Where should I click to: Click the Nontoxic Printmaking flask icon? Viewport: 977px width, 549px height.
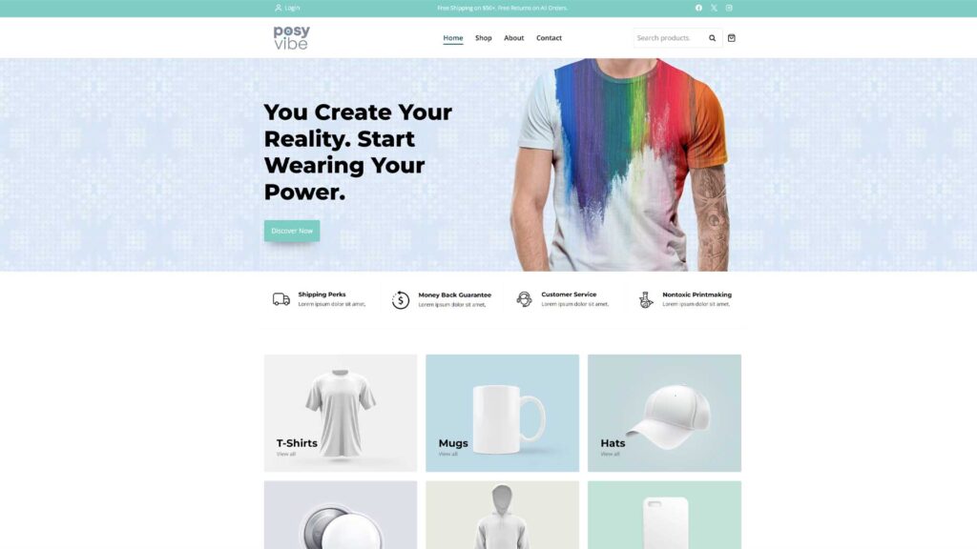click(x=646, y=299)
